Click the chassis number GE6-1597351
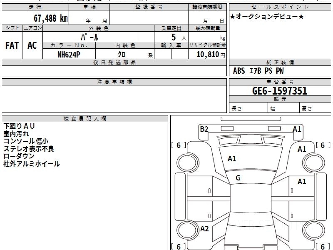 [280, 91]
